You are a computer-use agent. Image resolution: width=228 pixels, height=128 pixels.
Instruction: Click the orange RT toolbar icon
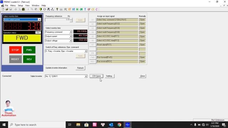click(70, 9)
